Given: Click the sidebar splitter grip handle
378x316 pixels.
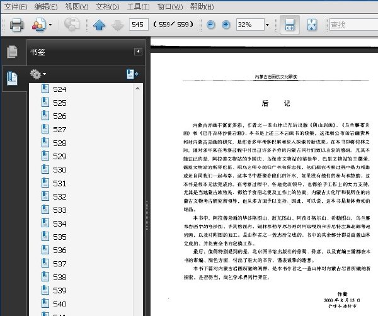Looking at the screenshot, I should 147,215.
